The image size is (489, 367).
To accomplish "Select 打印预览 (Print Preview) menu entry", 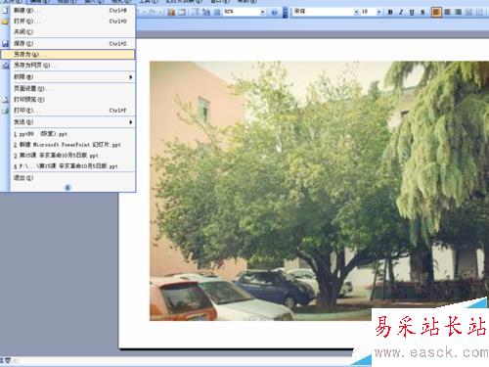I will coord(67,99).
